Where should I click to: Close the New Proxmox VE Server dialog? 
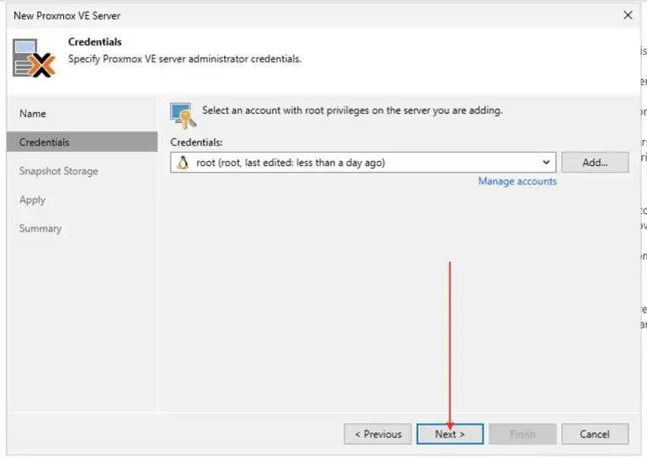tap(628, 15)
